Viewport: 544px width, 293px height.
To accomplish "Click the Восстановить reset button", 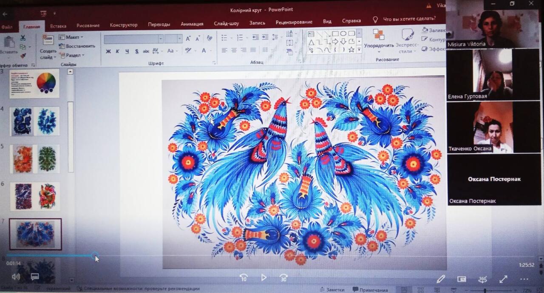I will click(77, 46).
